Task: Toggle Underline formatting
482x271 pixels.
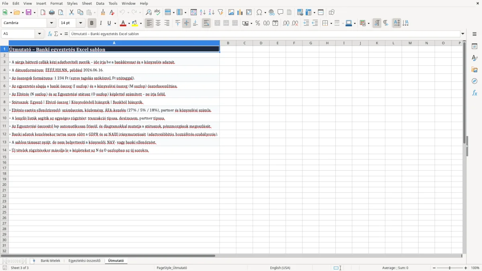Action: click(x=109, y=23)
